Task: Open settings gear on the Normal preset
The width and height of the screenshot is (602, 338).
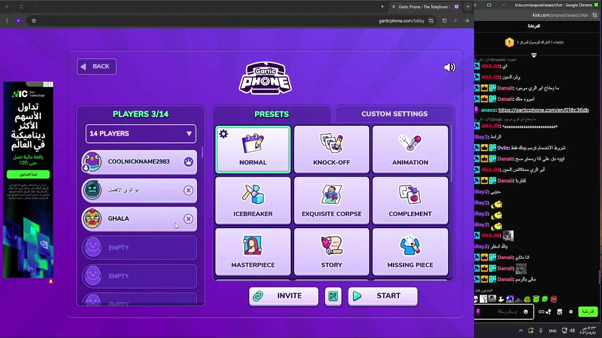Action: 223,134
